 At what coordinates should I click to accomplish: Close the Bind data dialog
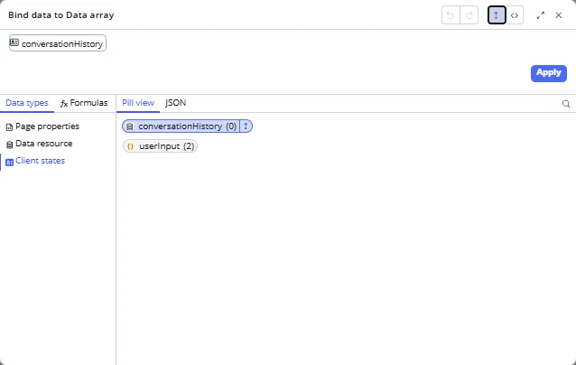559,15
